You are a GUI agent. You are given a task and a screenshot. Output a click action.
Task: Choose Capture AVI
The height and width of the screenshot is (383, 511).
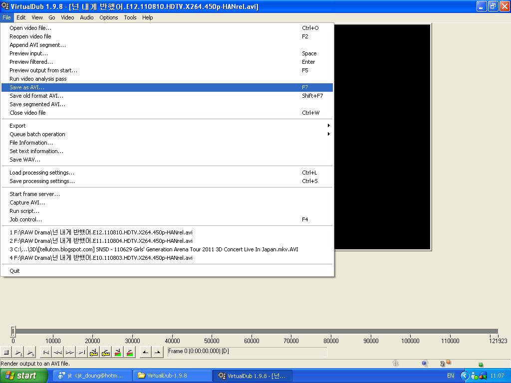point(167,202)
